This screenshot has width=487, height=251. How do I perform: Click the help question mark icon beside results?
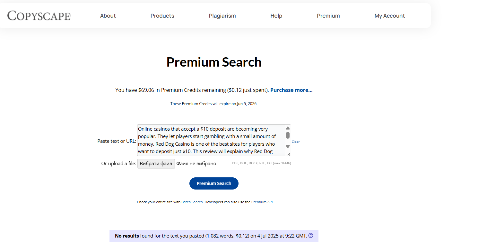click(311, 236)
